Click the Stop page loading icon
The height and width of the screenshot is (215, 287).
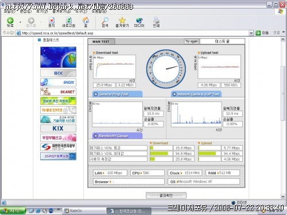tap(51, 20)
